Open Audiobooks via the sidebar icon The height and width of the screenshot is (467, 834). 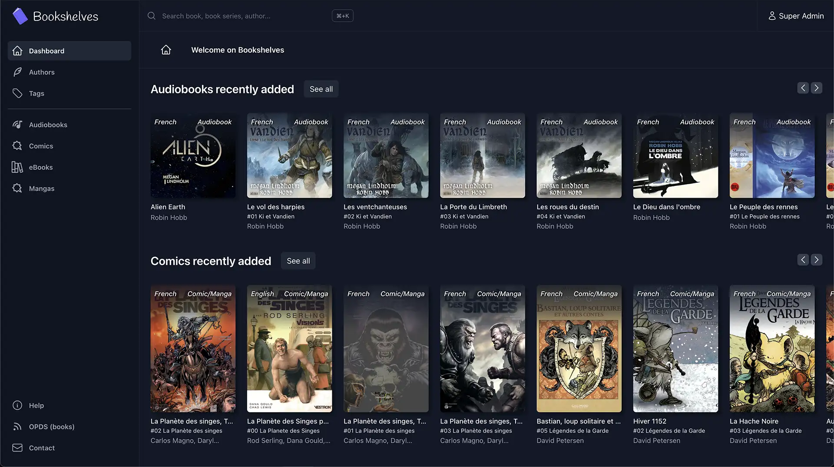click(x=17, y=125)
